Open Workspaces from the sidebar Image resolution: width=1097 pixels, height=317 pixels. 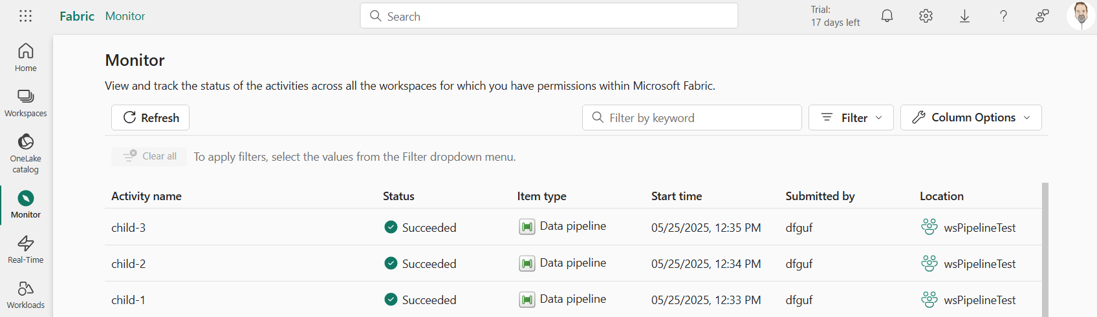pyautogui.click(x=26, y=103)
